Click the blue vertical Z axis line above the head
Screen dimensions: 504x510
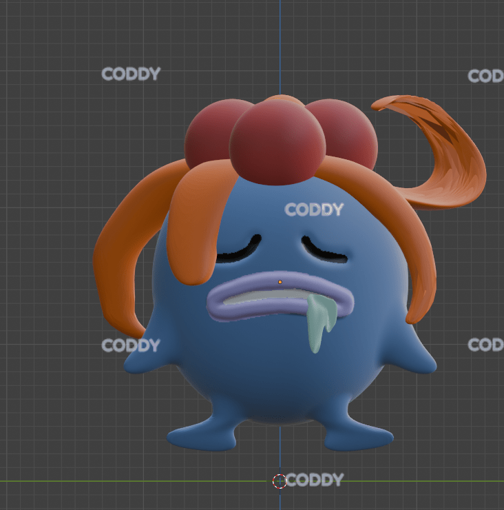[x=280, y=41]
